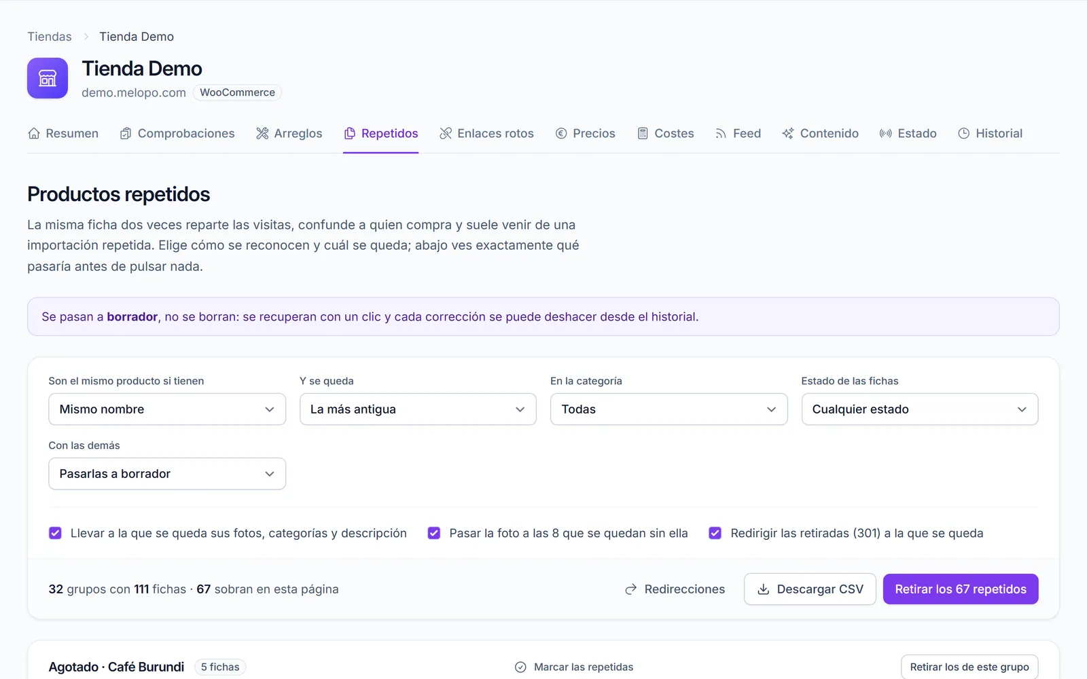Click the demo.melopo.com domain text
Viewport: 1087px width, 679px height.
click(x=134, y=92)
